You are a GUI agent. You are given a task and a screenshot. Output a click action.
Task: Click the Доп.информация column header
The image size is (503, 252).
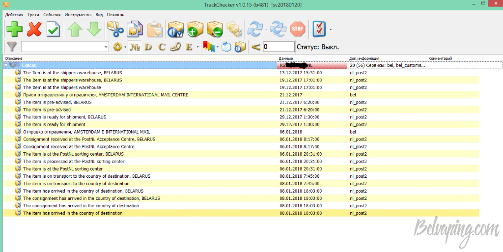pyautogui.click(x=388, y=58)
